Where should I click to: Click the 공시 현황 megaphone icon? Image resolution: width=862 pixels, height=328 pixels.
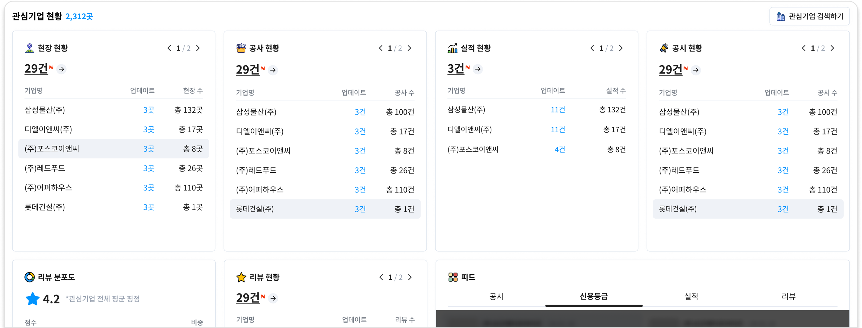[664, 48]
